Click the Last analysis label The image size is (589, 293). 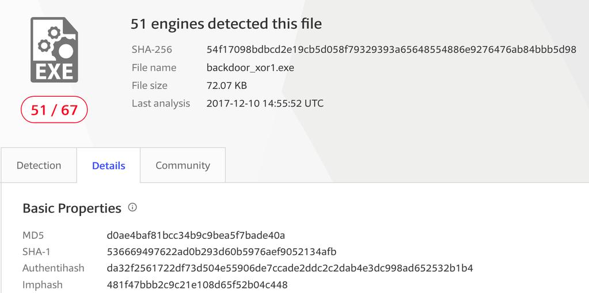(x=161, y=103)
